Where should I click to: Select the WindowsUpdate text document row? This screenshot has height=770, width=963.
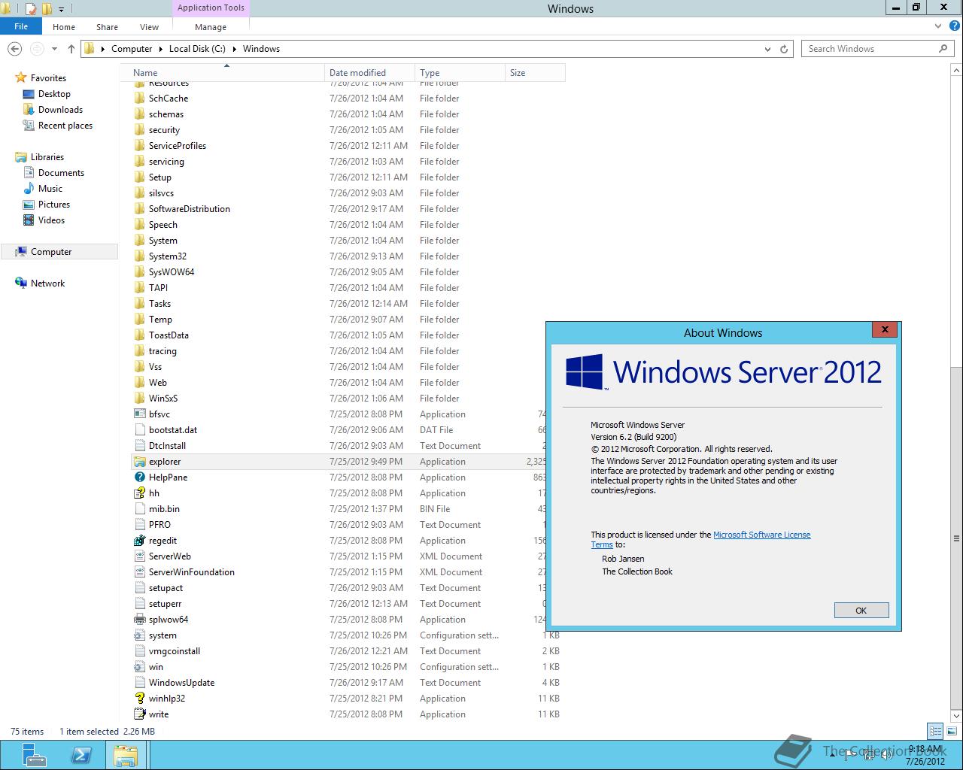tap(346, 683)
